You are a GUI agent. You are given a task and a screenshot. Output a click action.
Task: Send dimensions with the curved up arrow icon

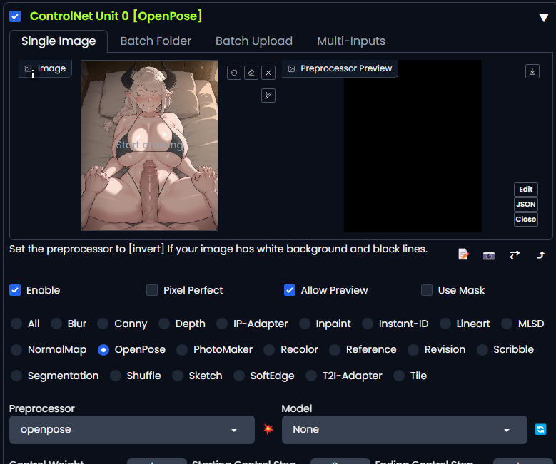[540, 255]
